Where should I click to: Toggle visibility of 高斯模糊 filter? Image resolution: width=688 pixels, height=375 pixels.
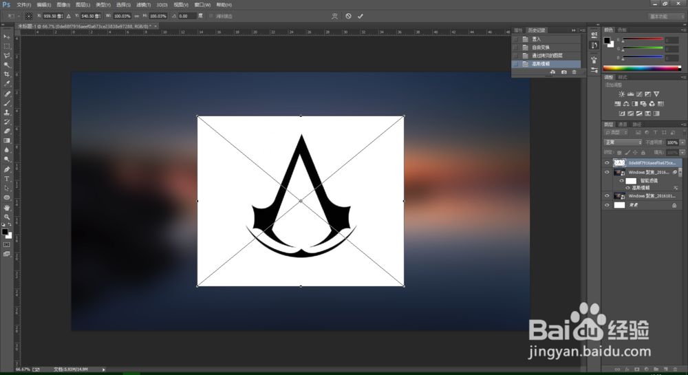coord(628,188)
